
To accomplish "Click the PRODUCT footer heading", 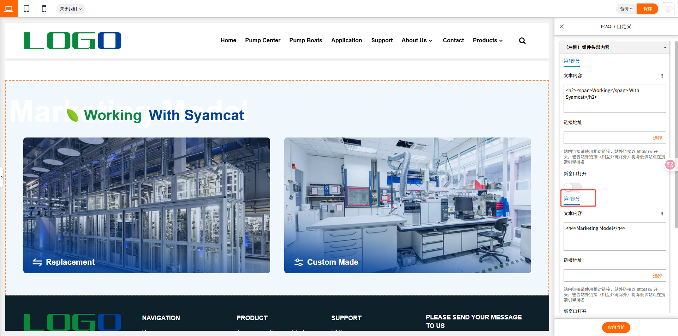I will coord(252,318).
